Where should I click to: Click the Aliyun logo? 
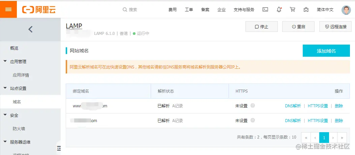pyautogui.click(x=39, y=9)
